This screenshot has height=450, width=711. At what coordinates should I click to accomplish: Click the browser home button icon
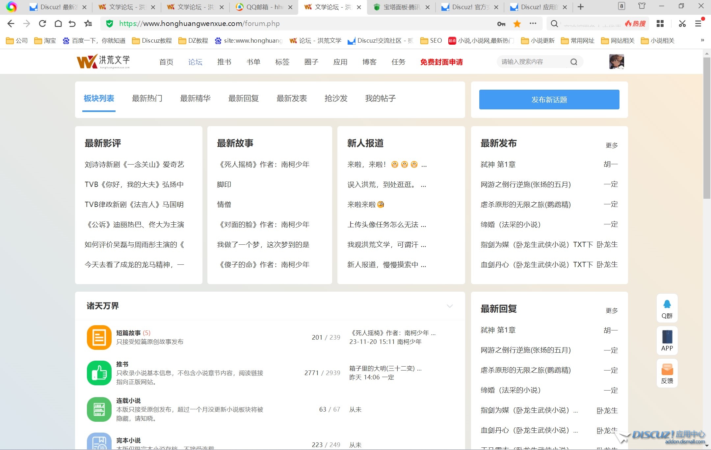58,24
